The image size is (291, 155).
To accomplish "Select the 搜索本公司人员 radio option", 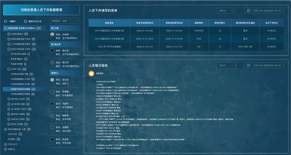I will click(26, 21).
